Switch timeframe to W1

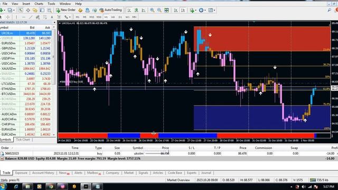[127, 17]
